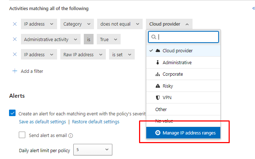Screen dimensions: 255x159
Task: Toggle the 'is' operator button
Action: (x=88, y=39)
